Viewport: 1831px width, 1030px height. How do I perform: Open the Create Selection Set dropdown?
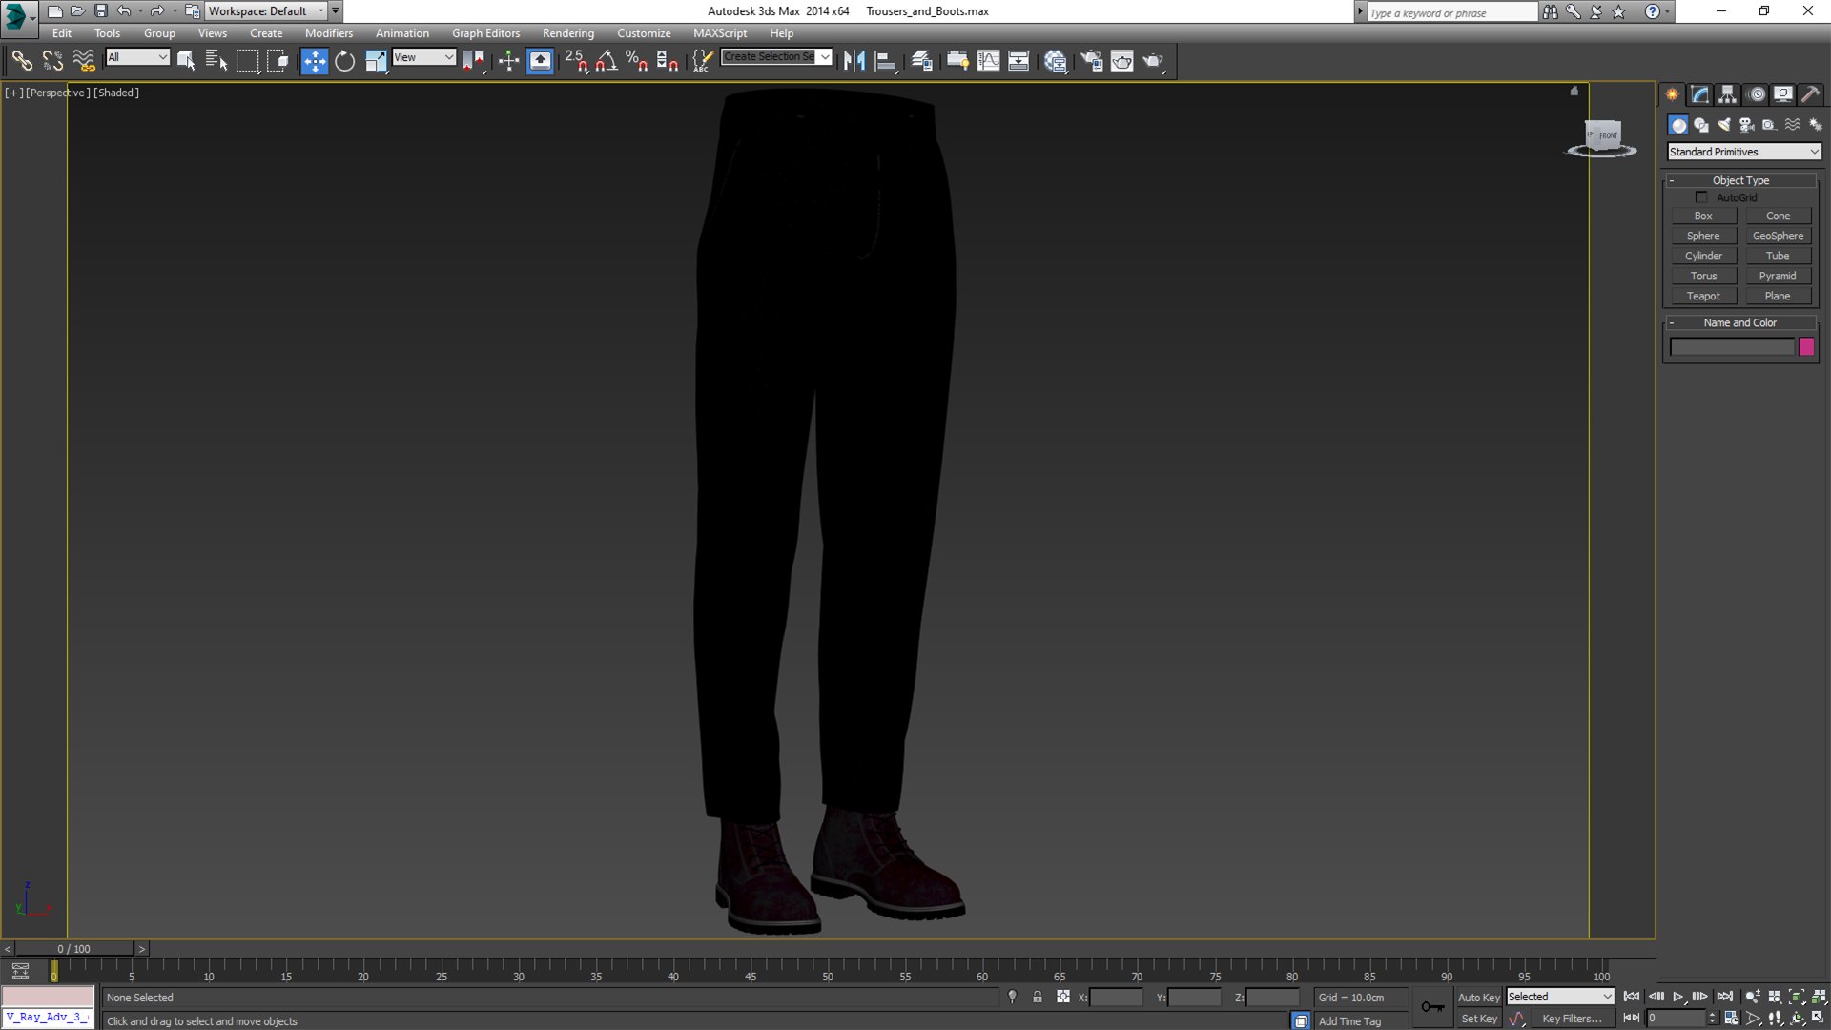click(x=776, y=56)
